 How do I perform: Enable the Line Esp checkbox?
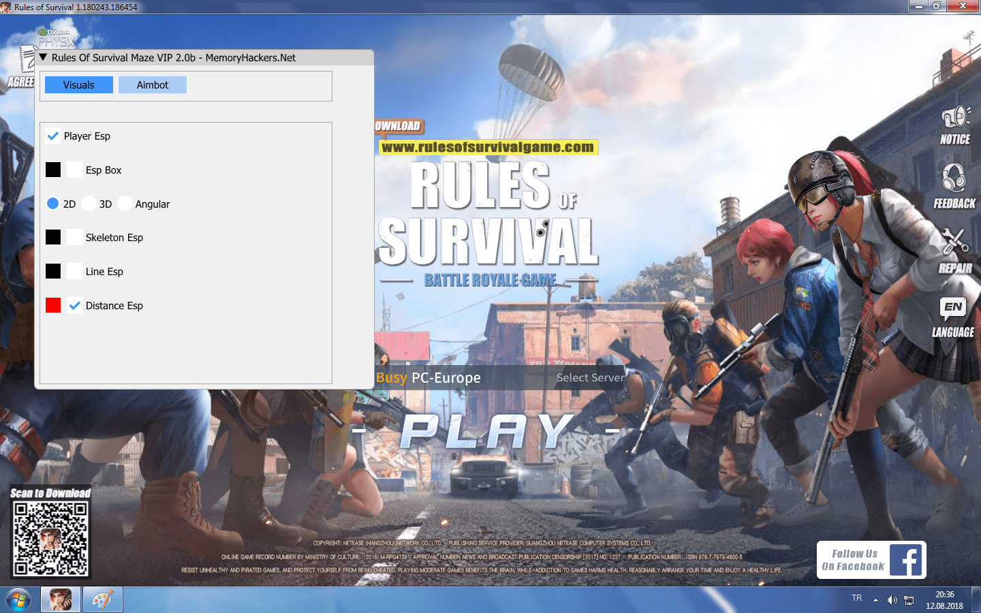(x=75, y=271)
